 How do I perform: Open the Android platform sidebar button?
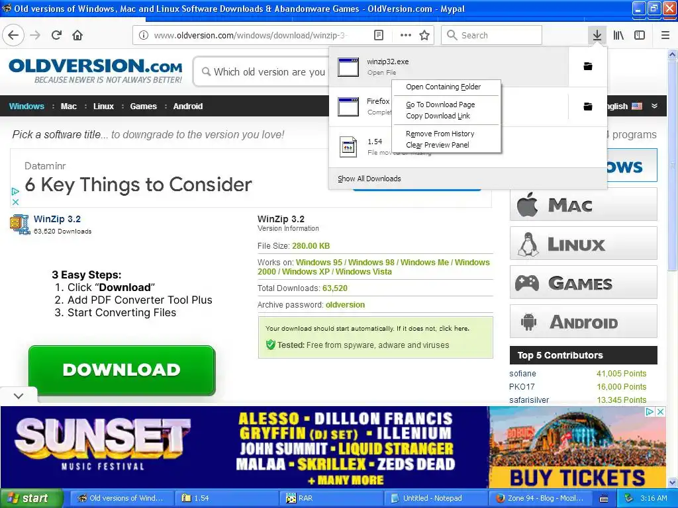coord(583,321)
